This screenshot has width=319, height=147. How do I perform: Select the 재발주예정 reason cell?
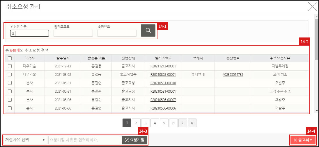point(280,66)
